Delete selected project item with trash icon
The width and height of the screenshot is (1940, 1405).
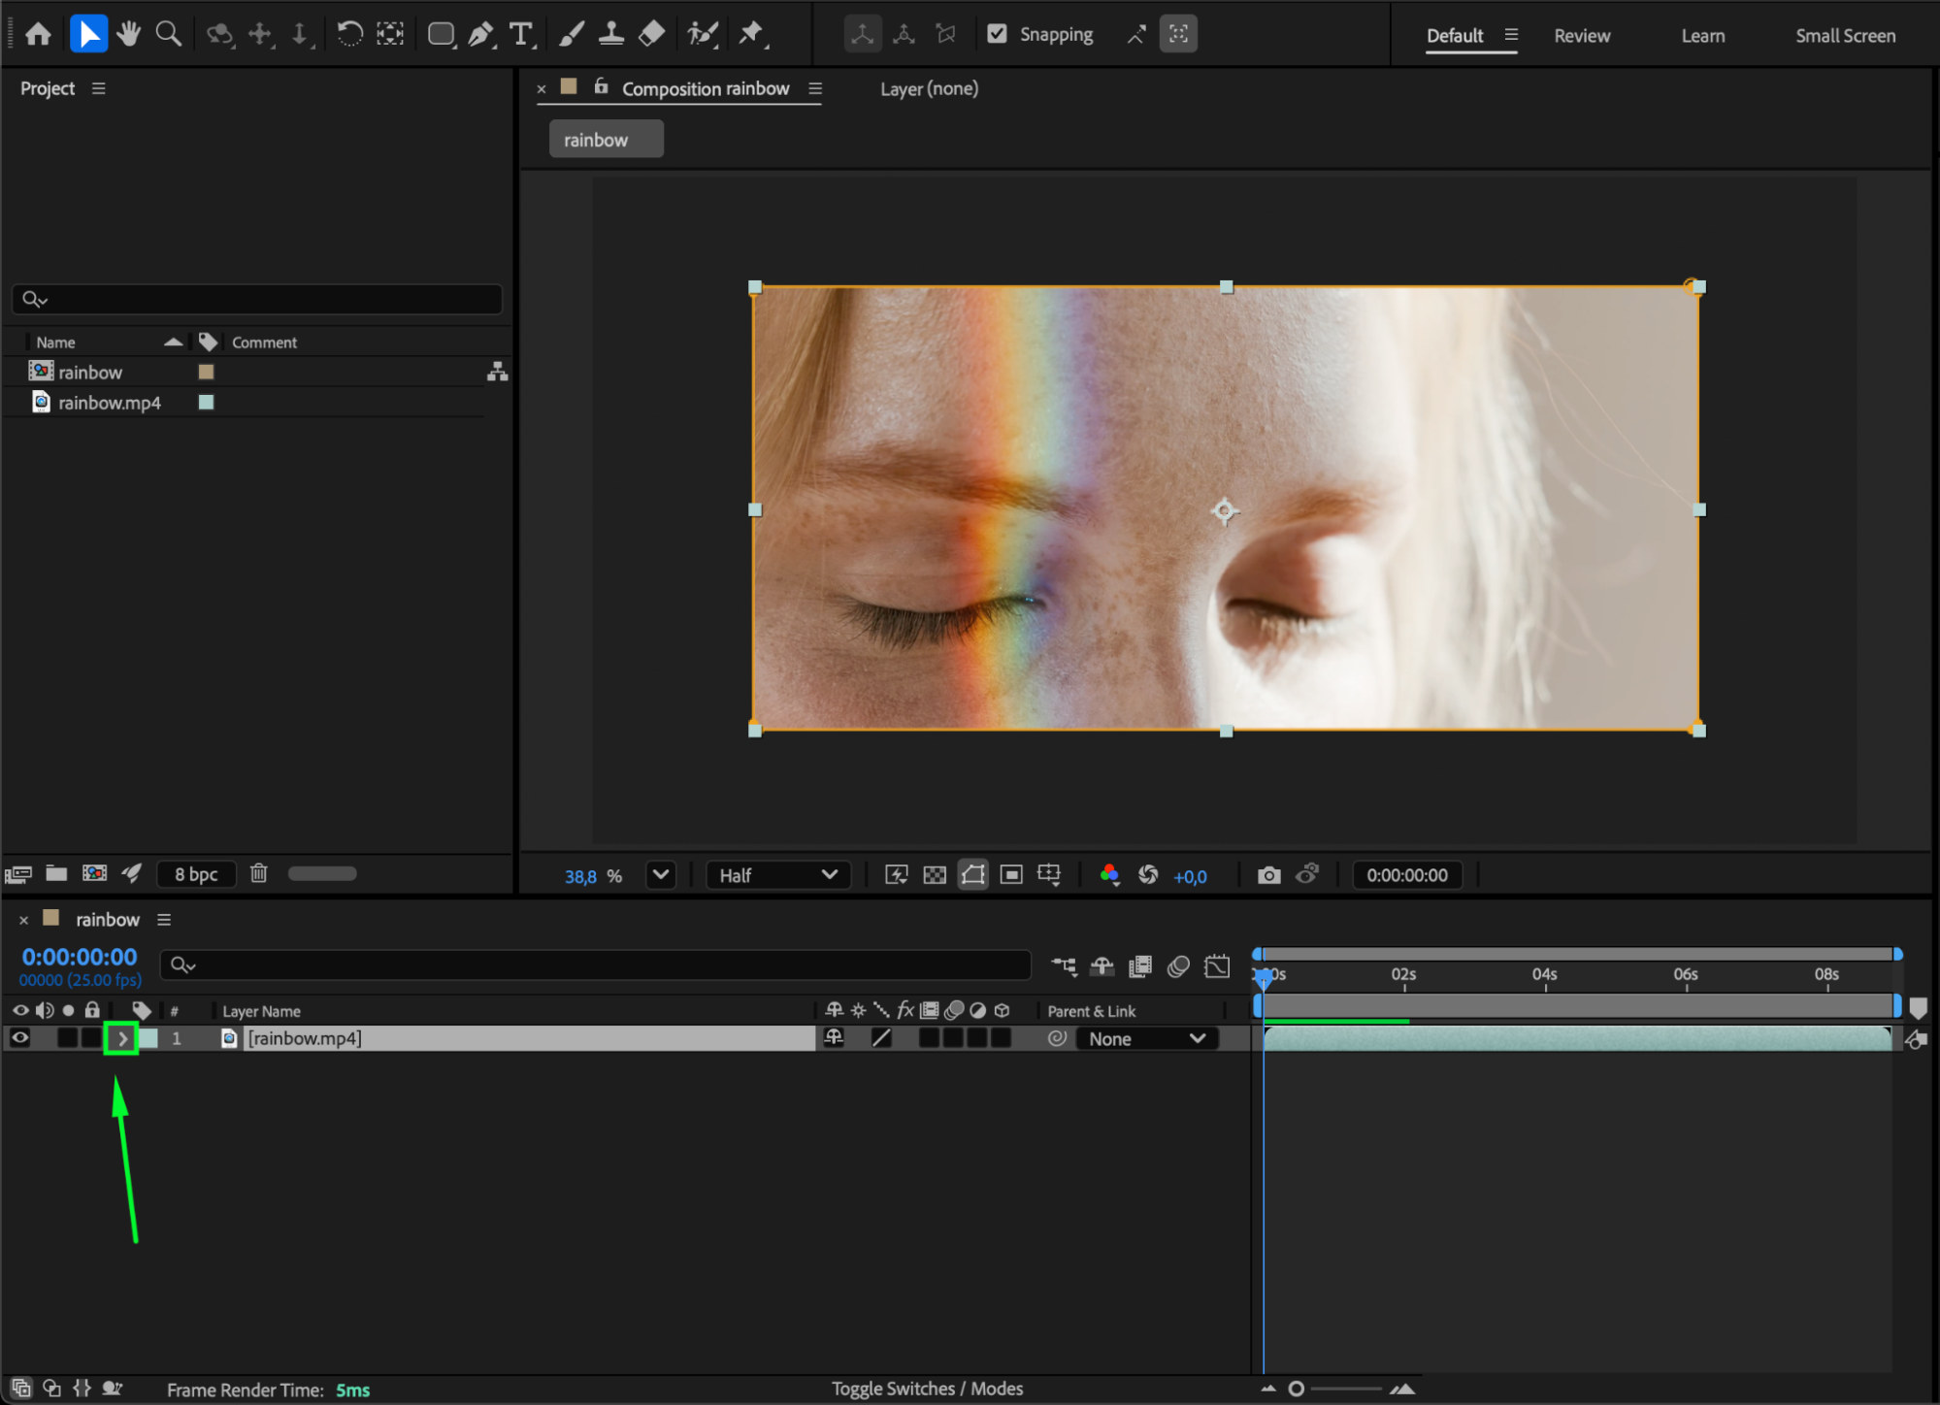(x=258, y=873)
